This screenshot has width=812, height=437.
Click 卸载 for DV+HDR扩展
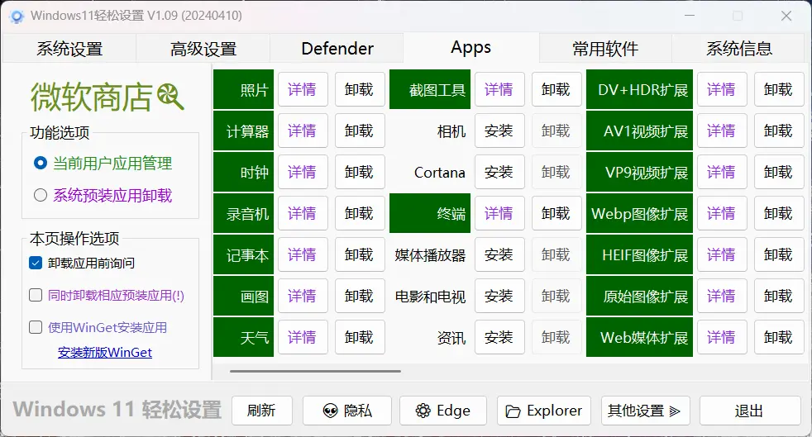[779, 89]
